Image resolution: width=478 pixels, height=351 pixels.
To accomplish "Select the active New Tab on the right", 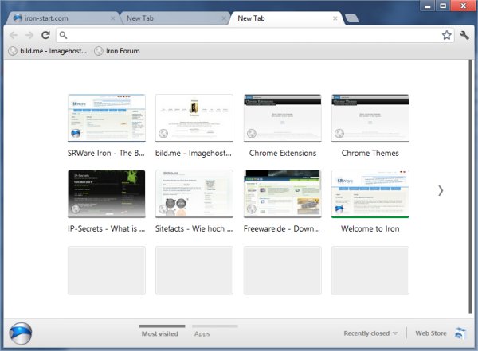I will (287, 18).
